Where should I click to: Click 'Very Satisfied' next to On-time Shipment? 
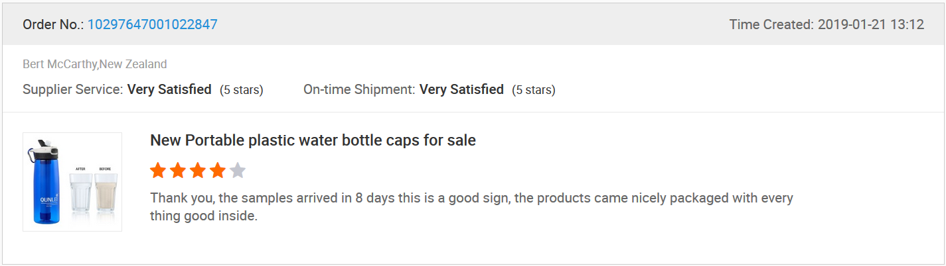coord(461,89)
